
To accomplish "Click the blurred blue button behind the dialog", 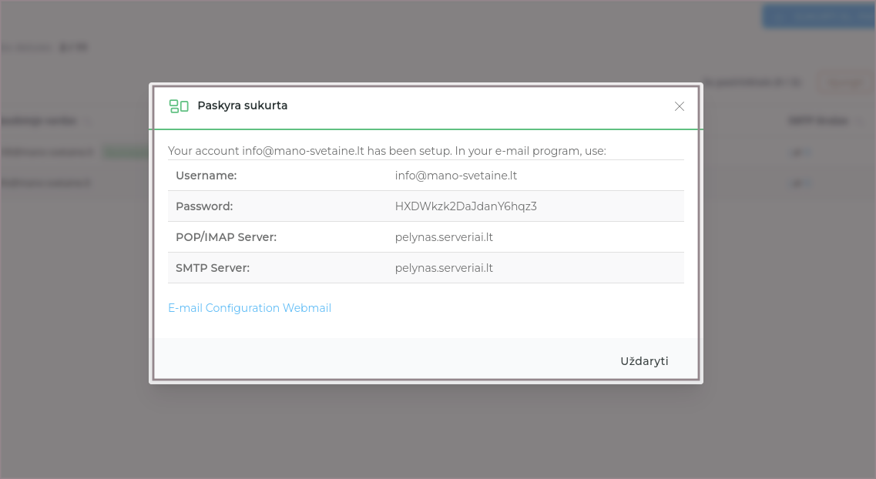I will pyautogui.click(x=818, y=15).
